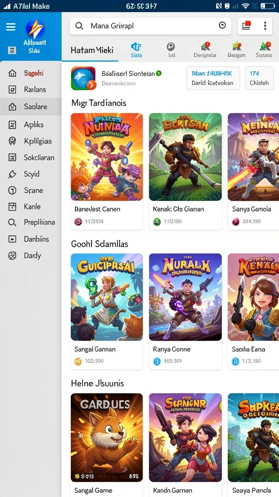Image resolution: width=279 pixels, height=497 pixels.
Task: Click the Danbiins sidebar icon
Action: pos(12,239)
